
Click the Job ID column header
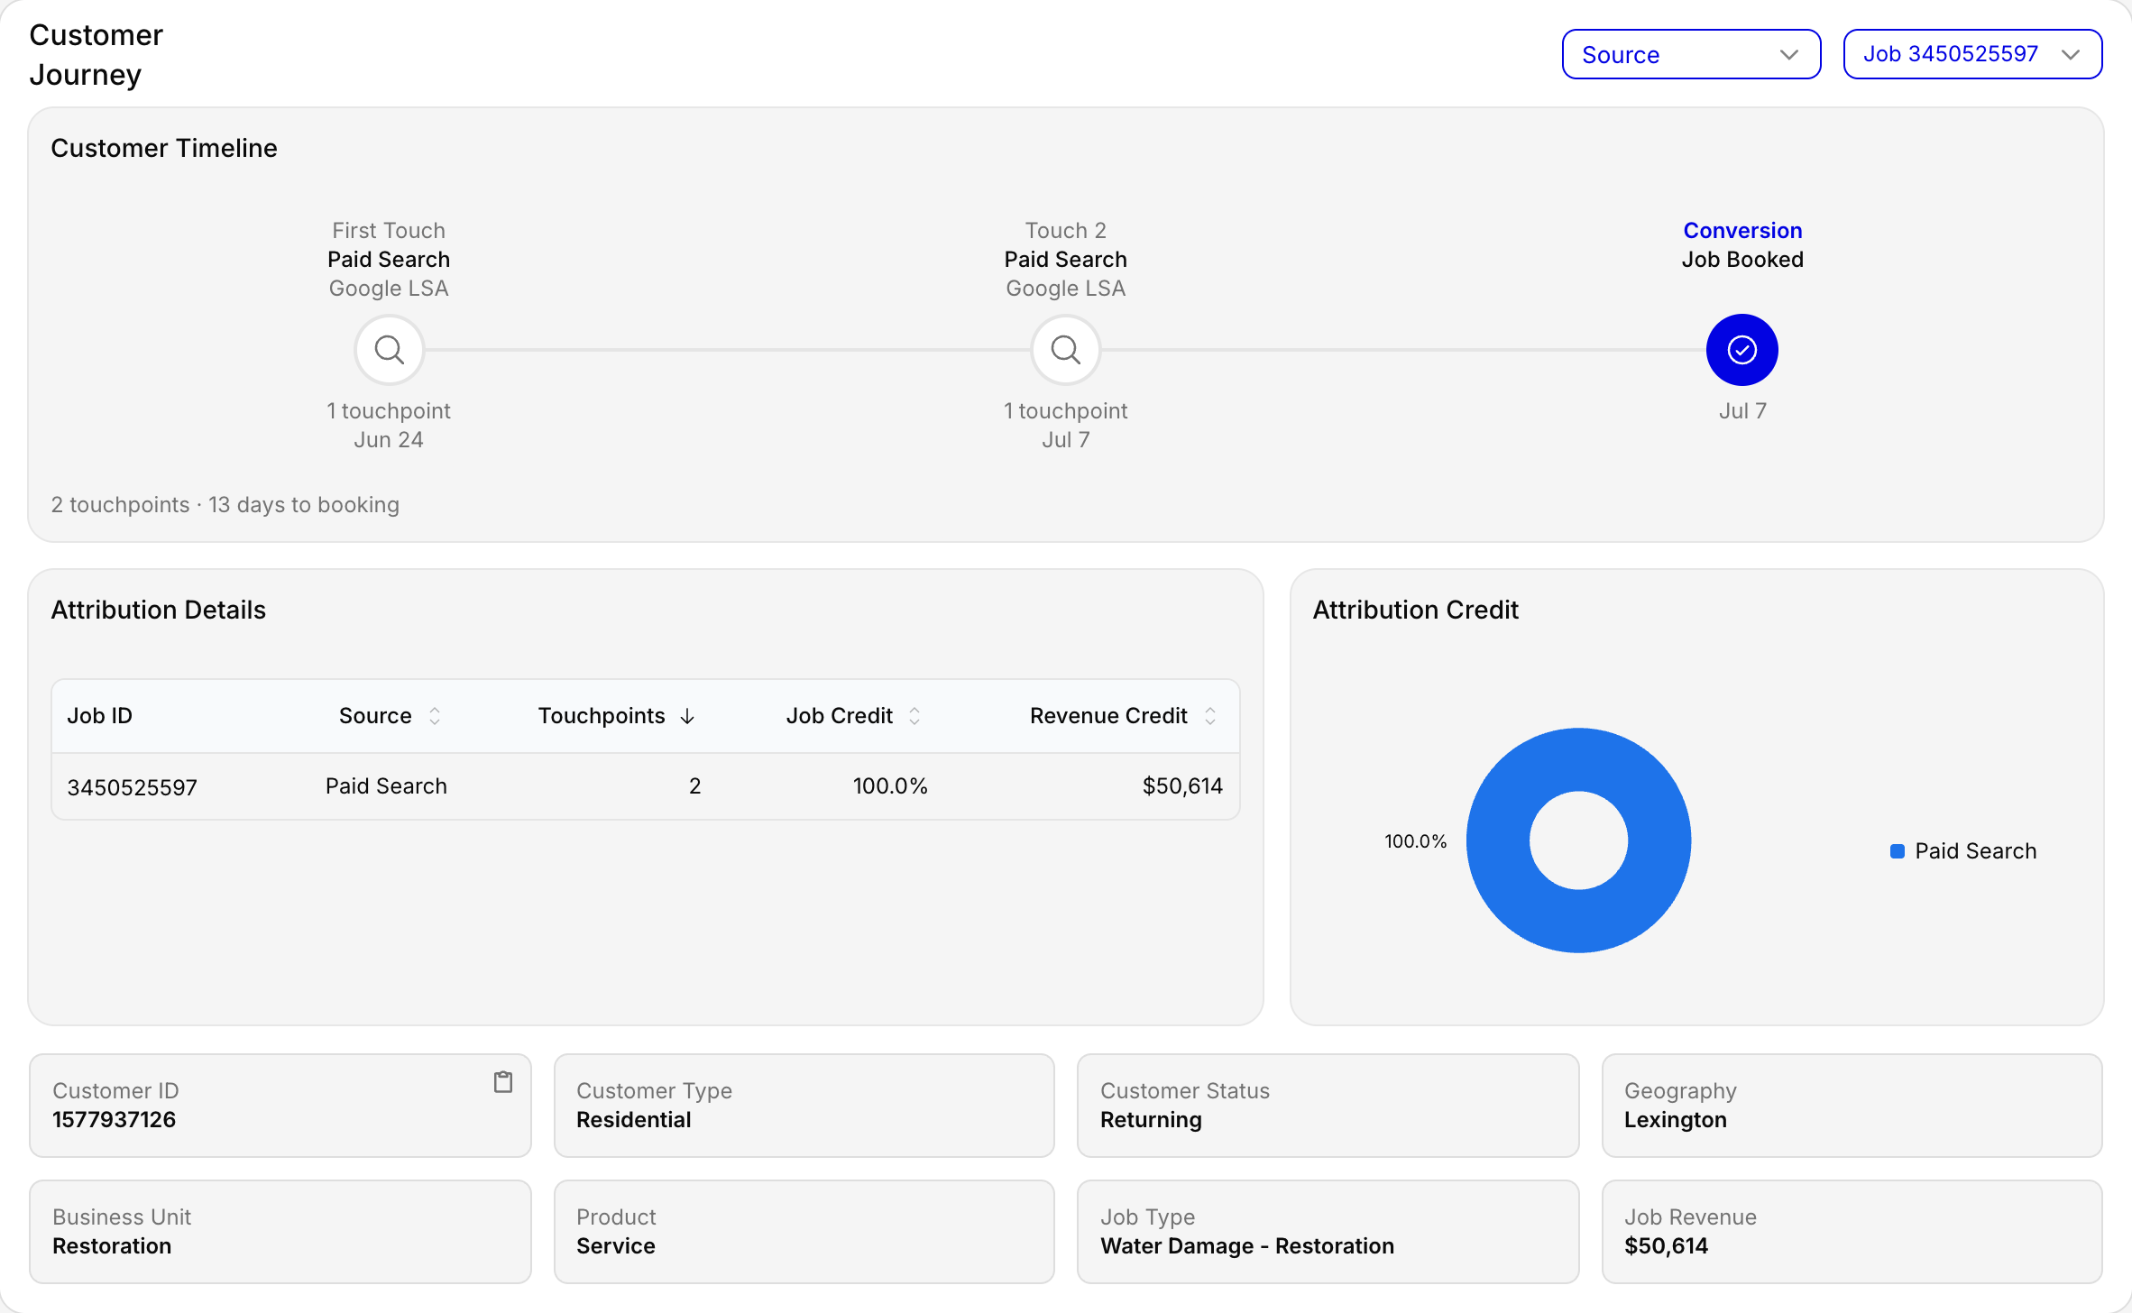point(99,716)
